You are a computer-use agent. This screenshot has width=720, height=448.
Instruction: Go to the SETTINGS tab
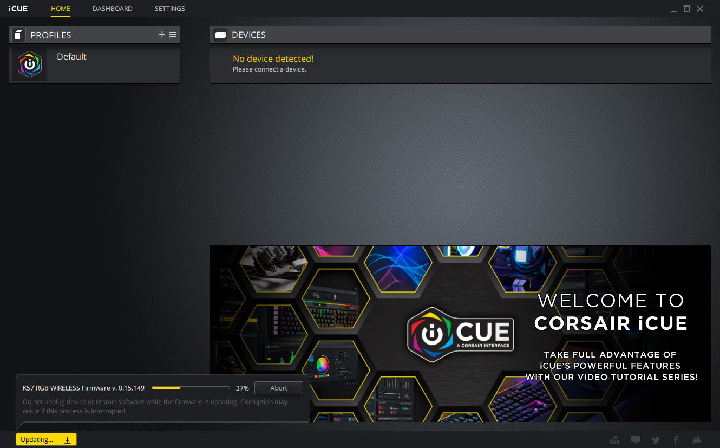(170, 9)
